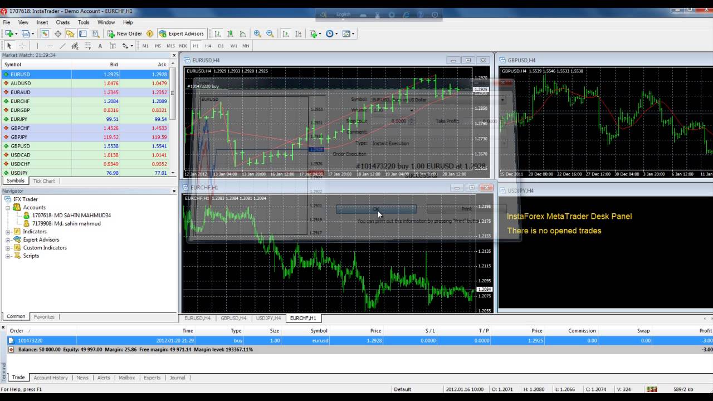Open the Profiles dropdown

click(x=28, y=33)
